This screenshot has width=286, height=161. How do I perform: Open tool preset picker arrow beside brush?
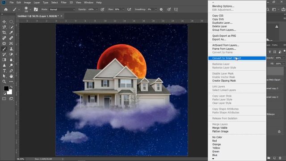click(x=19, y=9)
